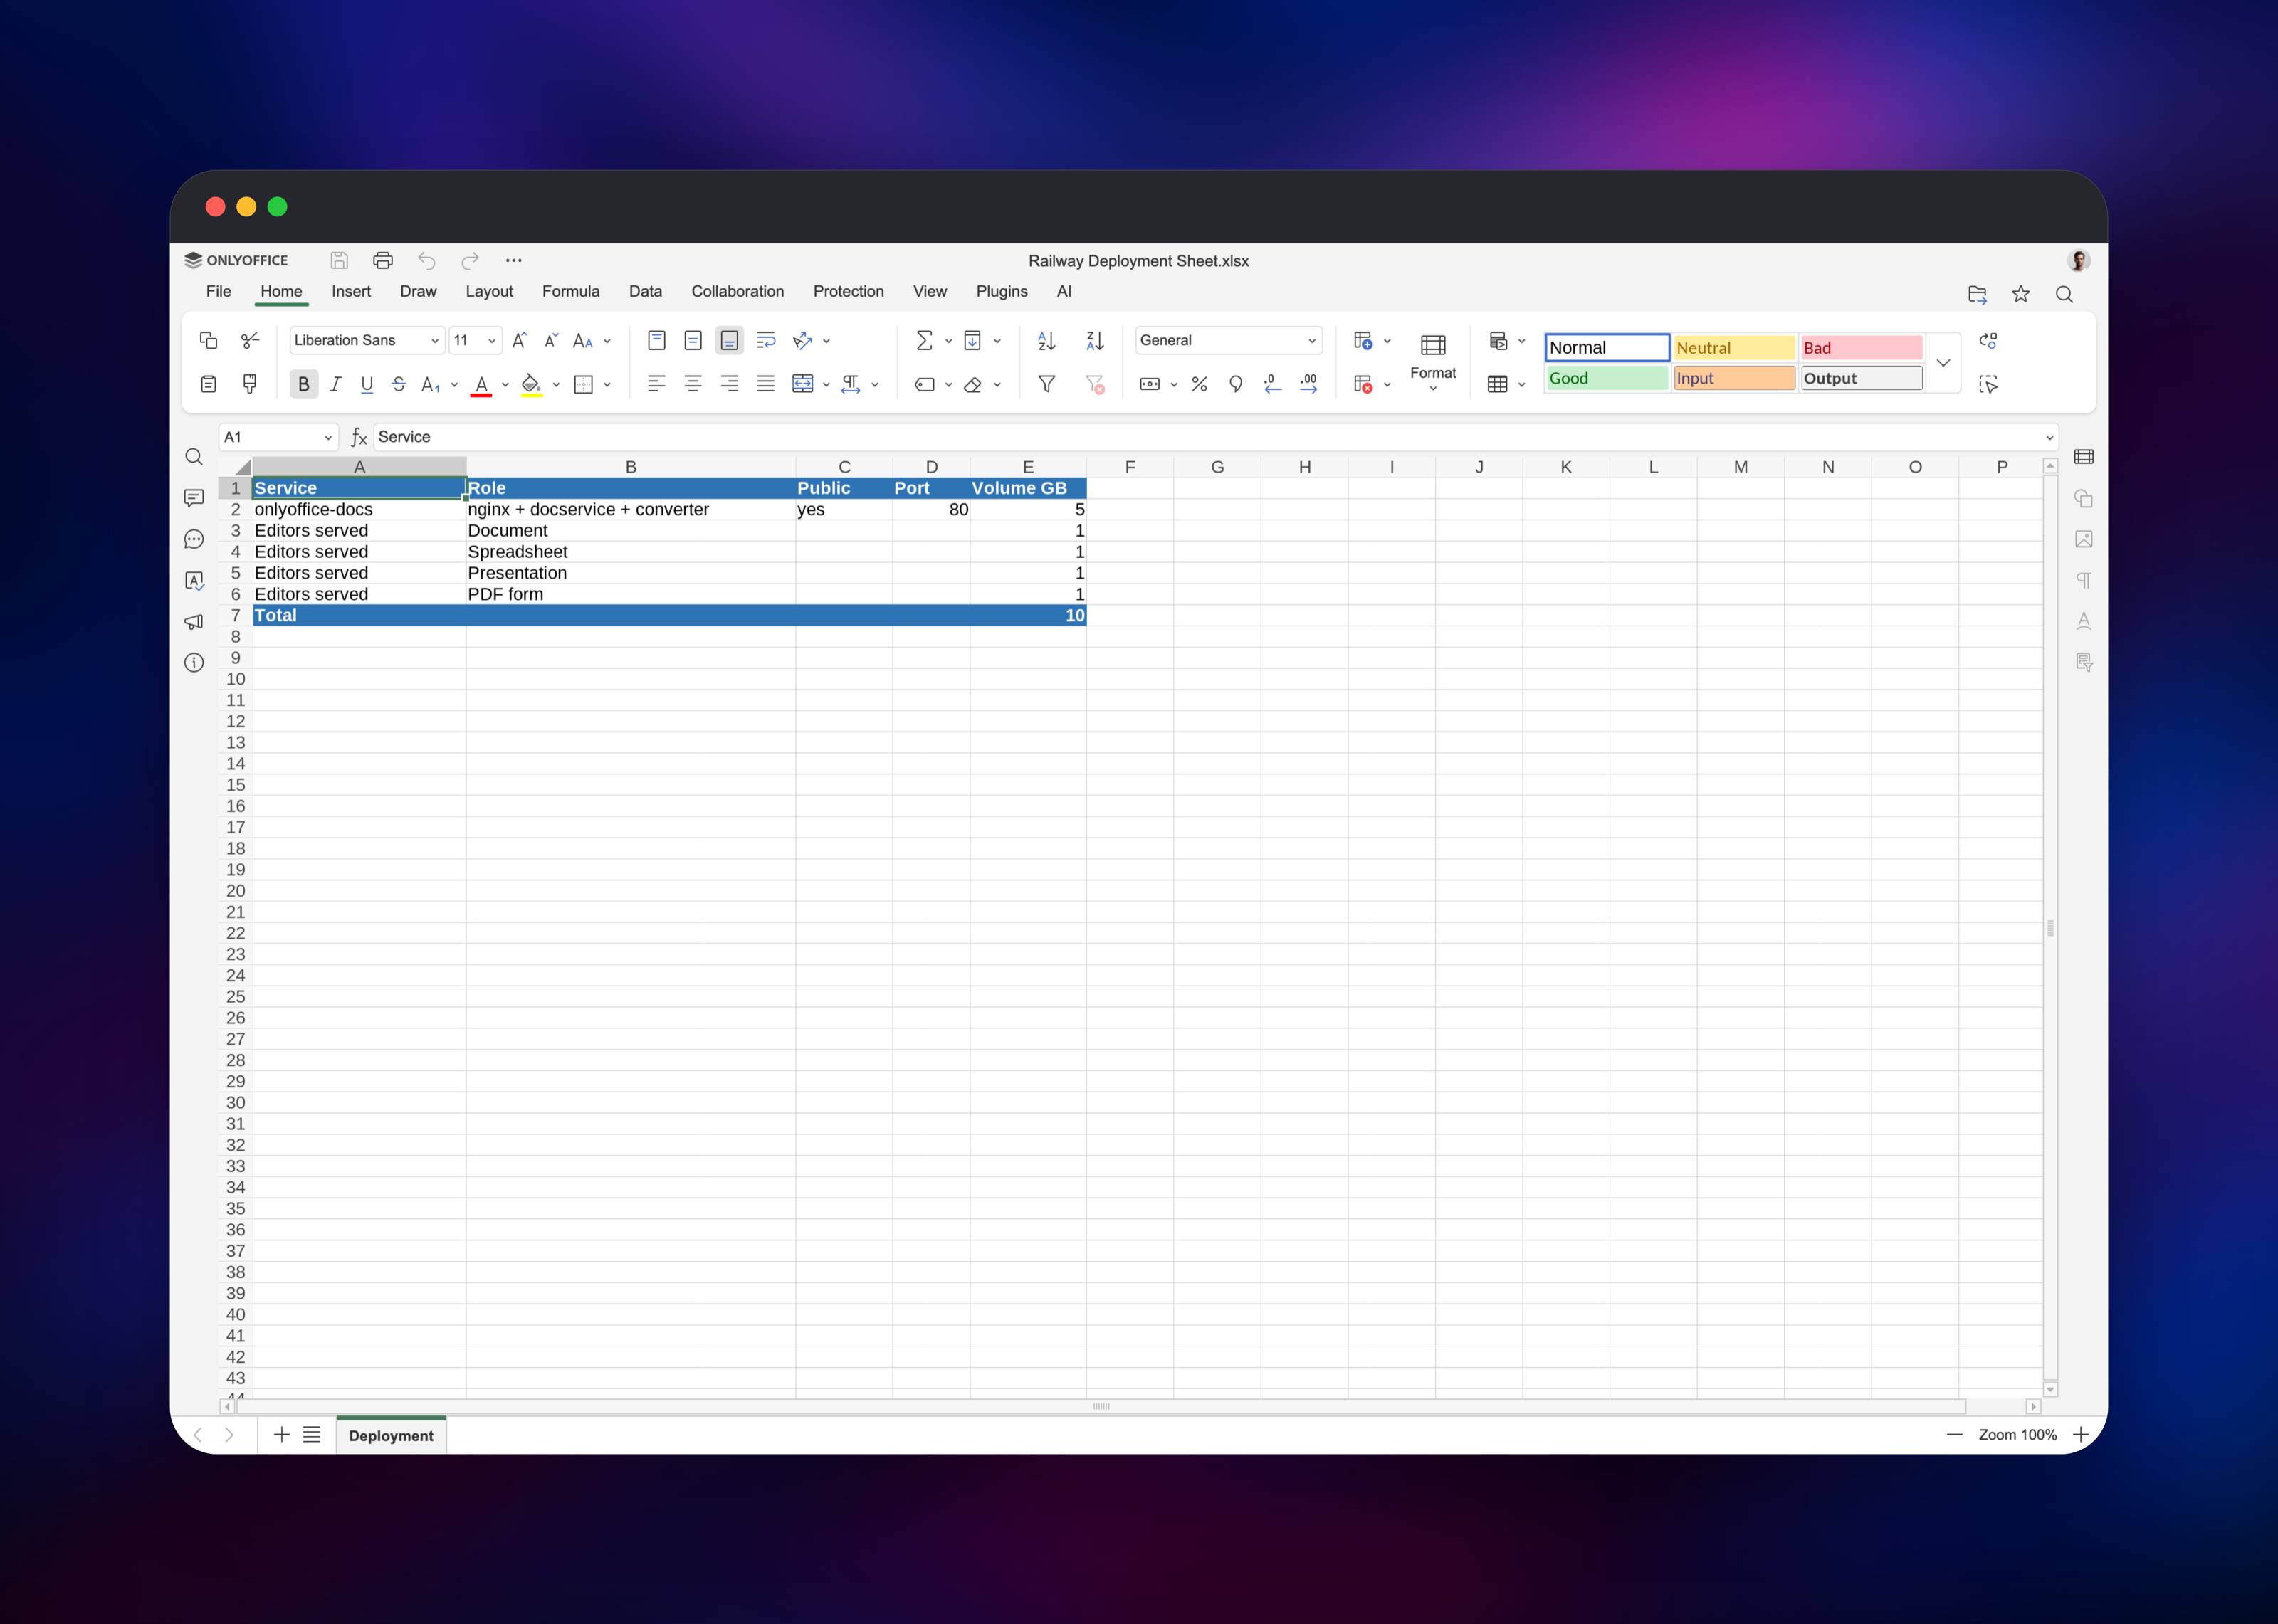Screen dimensions: 2278x1624
Task: Open the File menu
Action: coord(218,291)
